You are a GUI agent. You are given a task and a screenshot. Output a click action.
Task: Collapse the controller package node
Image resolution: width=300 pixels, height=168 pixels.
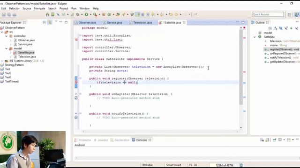6,36
